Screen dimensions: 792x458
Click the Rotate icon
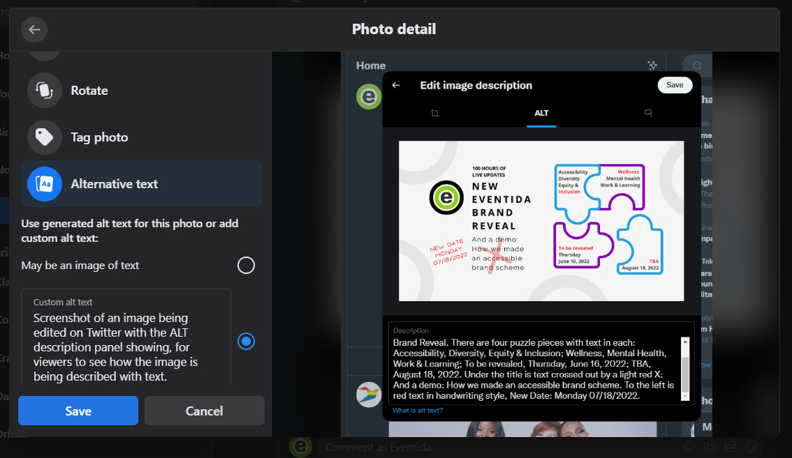(45, 91)
